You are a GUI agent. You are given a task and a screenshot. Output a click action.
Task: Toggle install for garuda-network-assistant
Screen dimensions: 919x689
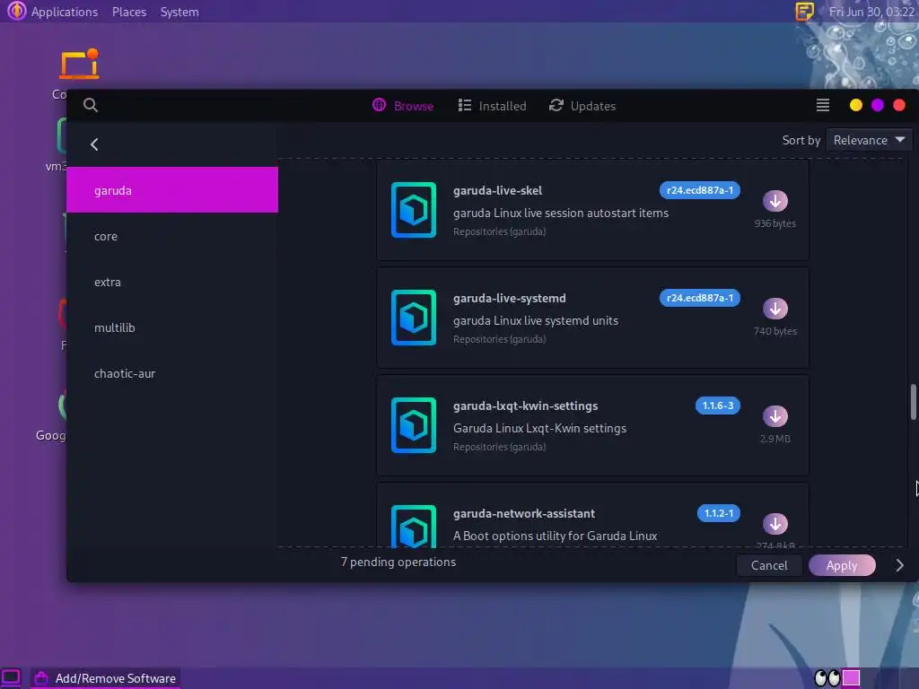(x=775, y=524)
